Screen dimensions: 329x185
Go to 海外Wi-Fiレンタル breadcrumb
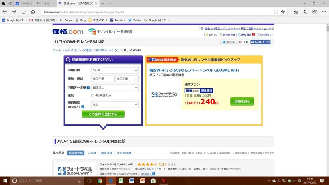[x=108, y=50]
